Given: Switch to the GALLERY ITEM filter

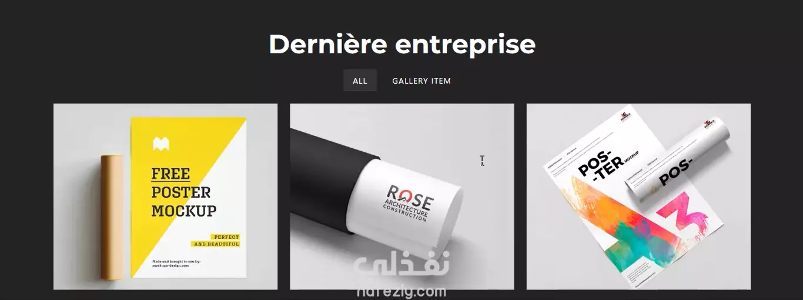Looking at the screenshot, I should (421, 81).
